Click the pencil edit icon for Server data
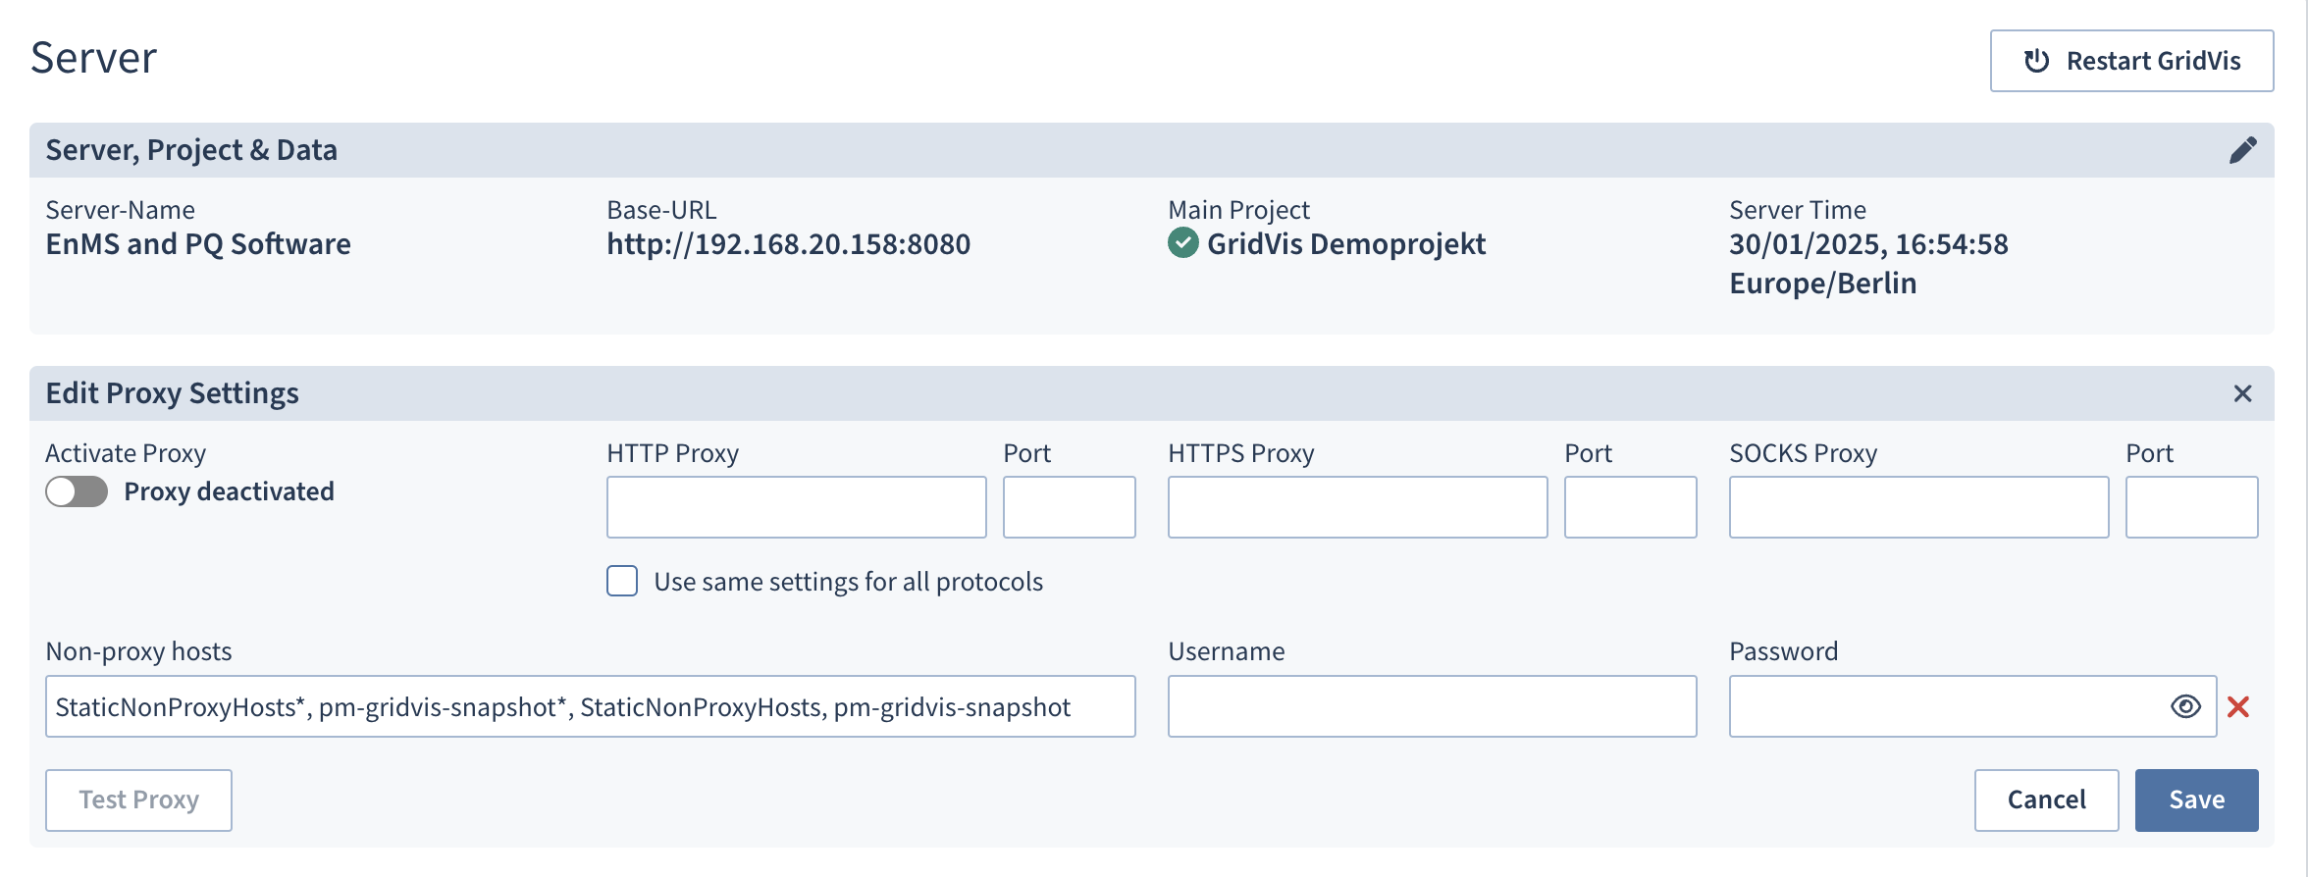 (2242, 150)
